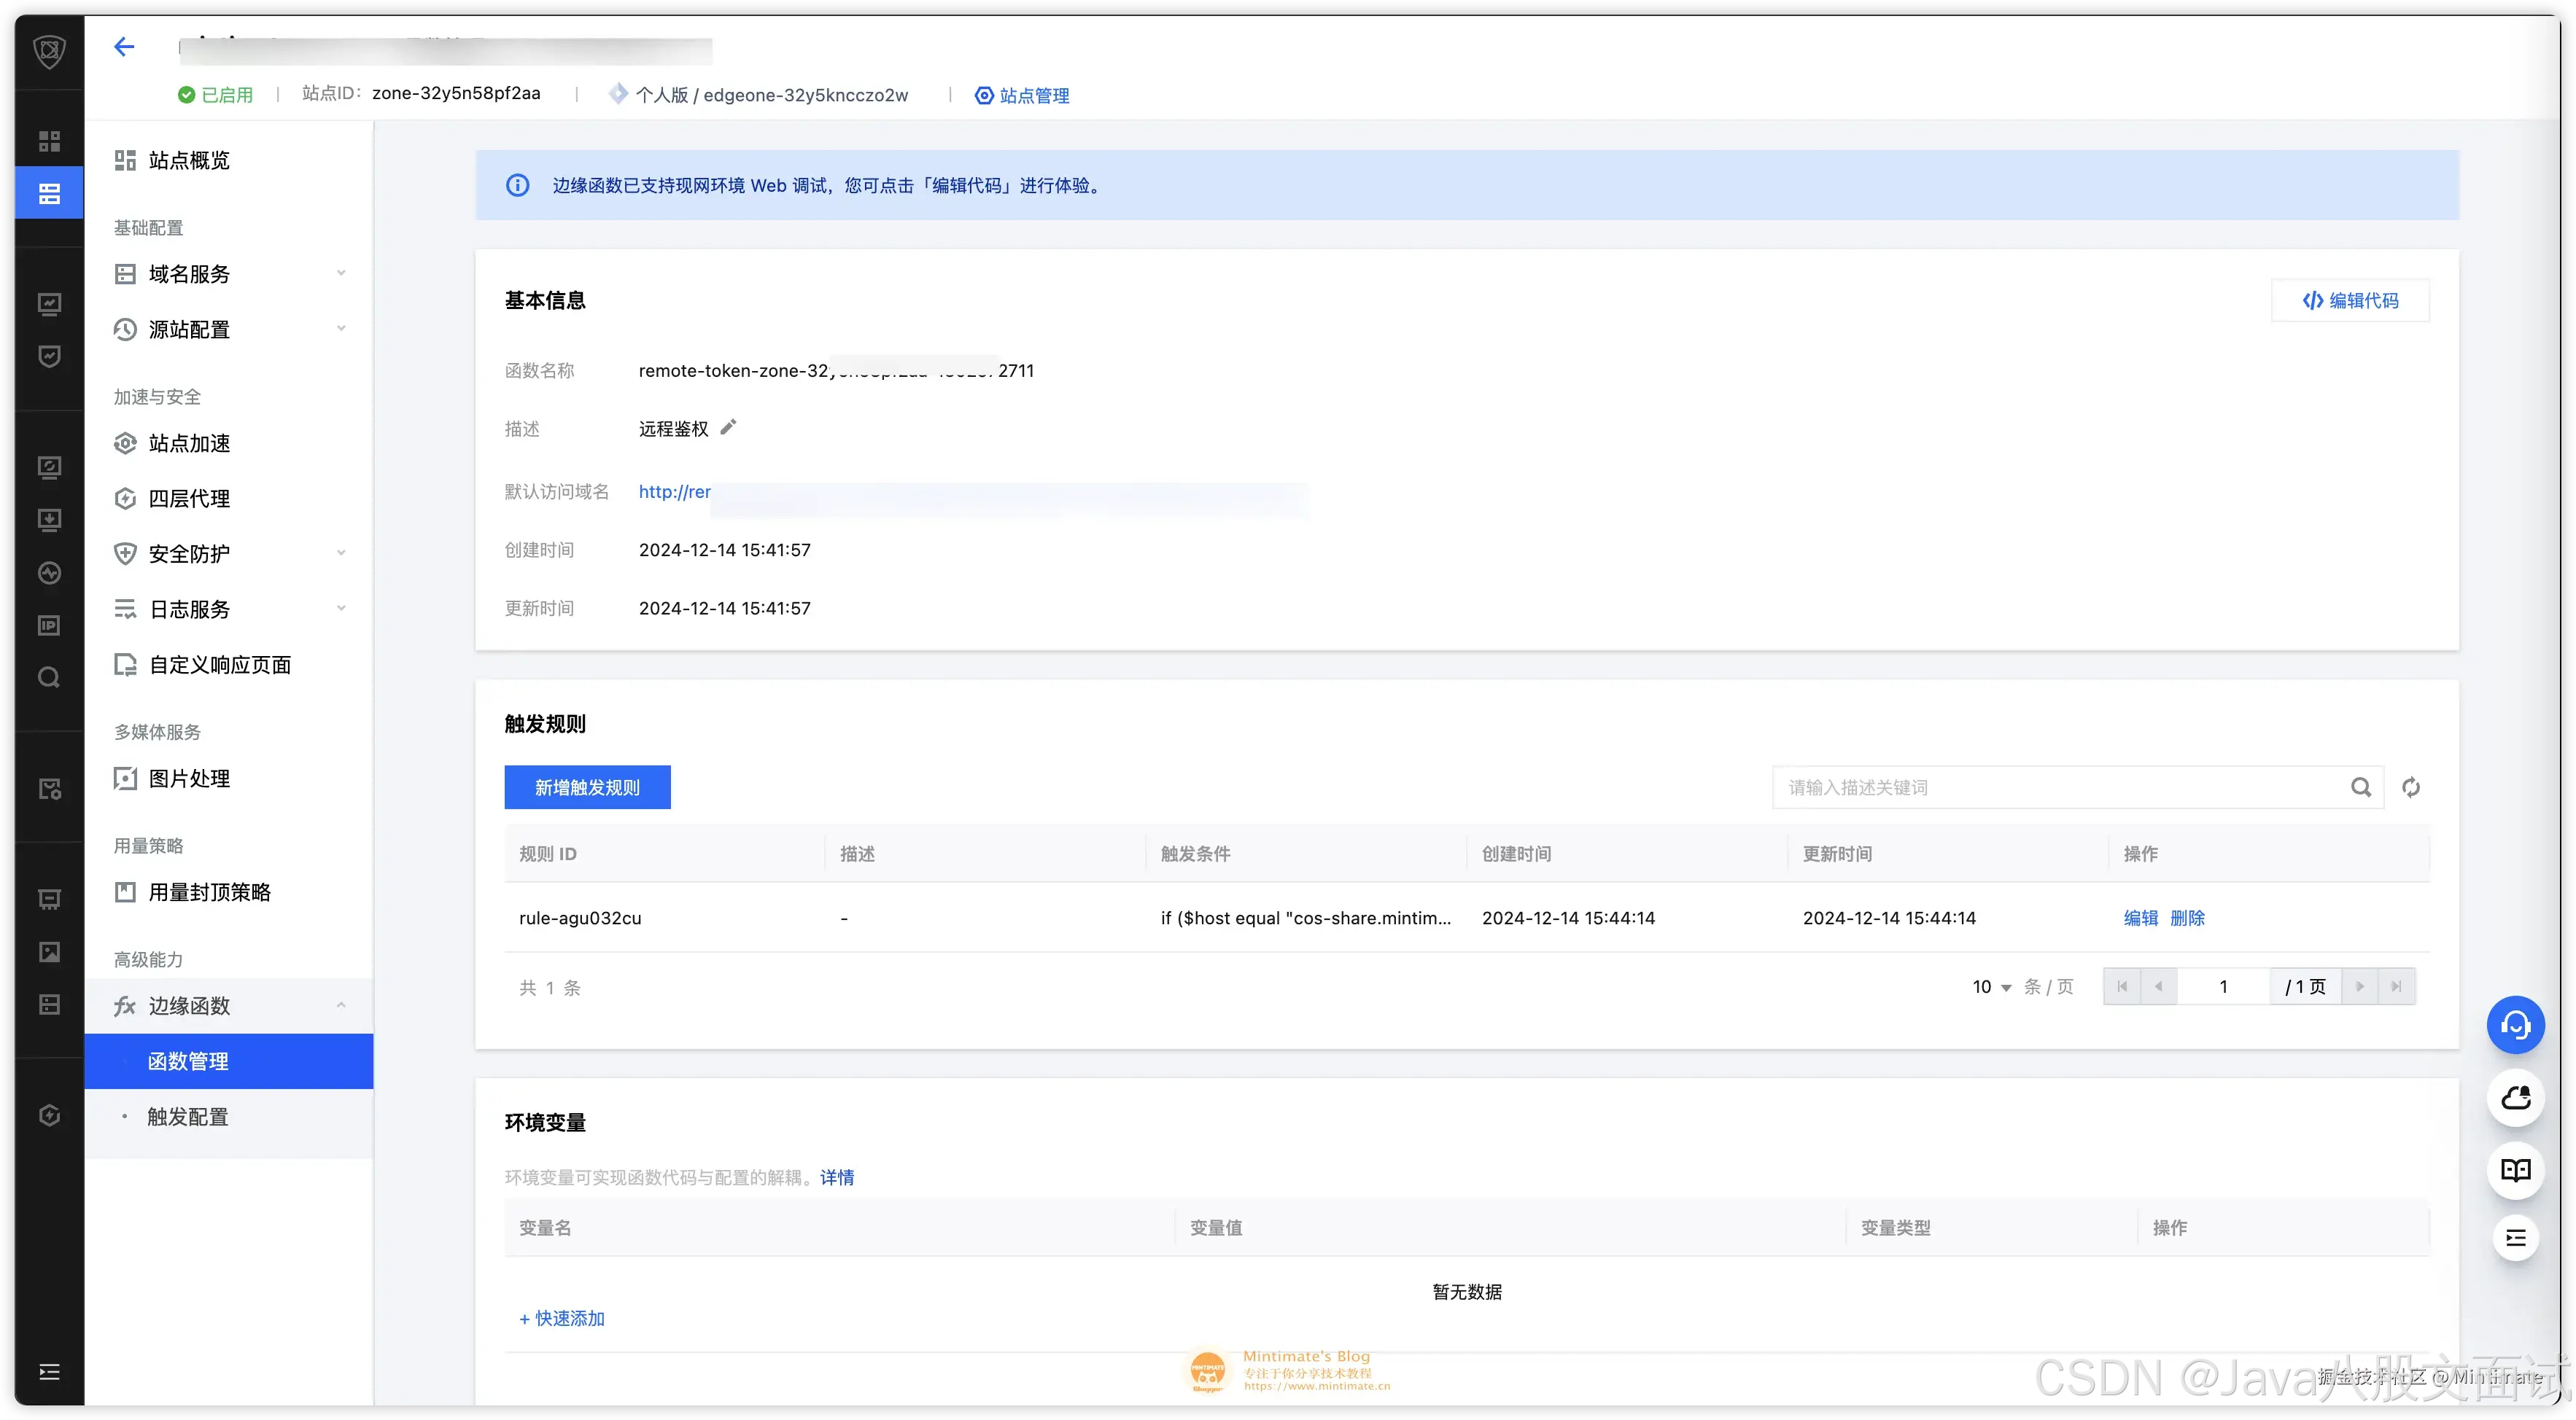The image size is (2576, 1420).
Task: Select 函数管理 submenu item
Action: pos(229,1061)
